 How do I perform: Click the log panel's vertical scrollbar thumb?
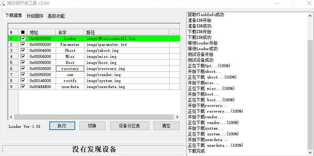tap(310, 94)
